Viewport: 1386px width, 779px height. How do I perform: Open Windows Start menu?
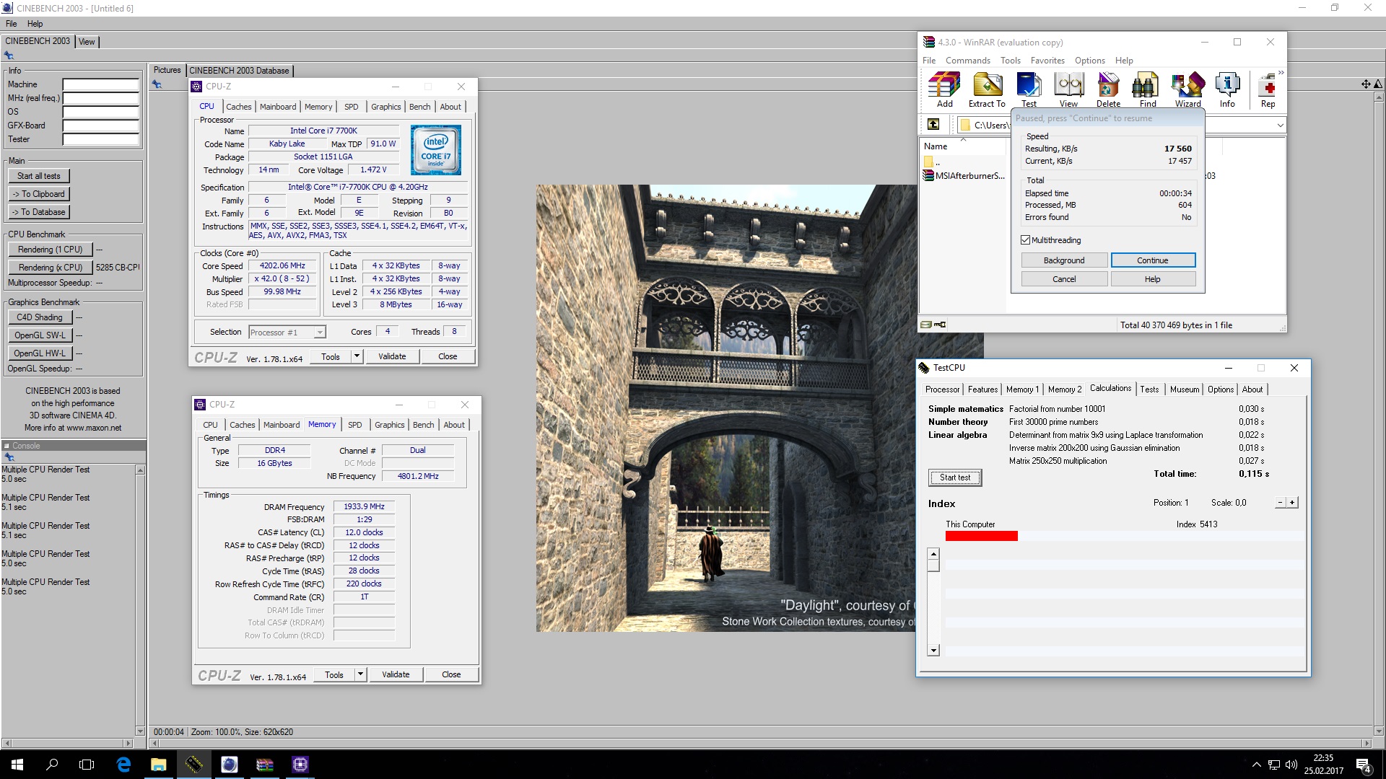(x=17, y=765)
